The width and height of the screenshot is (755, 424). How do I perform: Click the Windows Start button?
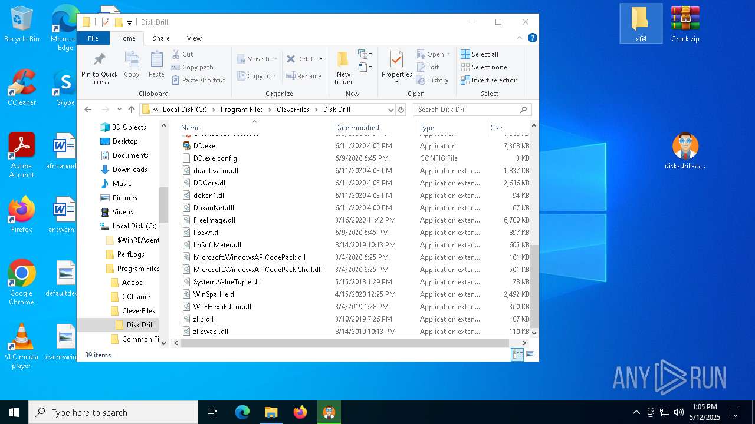tap(14, 412)
